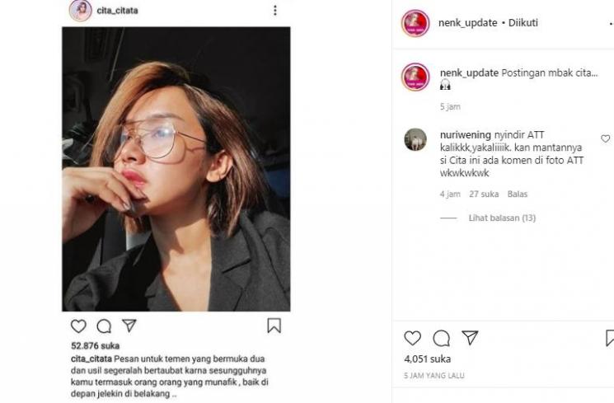Click the Diikuti following status
This screenshot has height=403, width=614.
click(523, 23)
